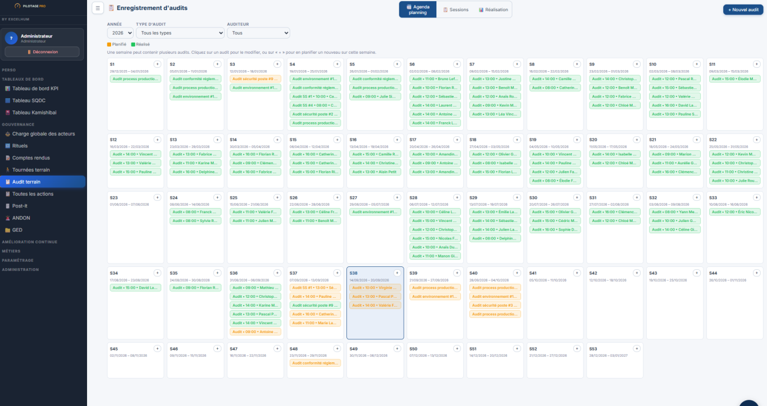Viewport: 767px width, 406px height.
Task: Go to Charge globale des acteurs
Action: [x=43, y=134]
